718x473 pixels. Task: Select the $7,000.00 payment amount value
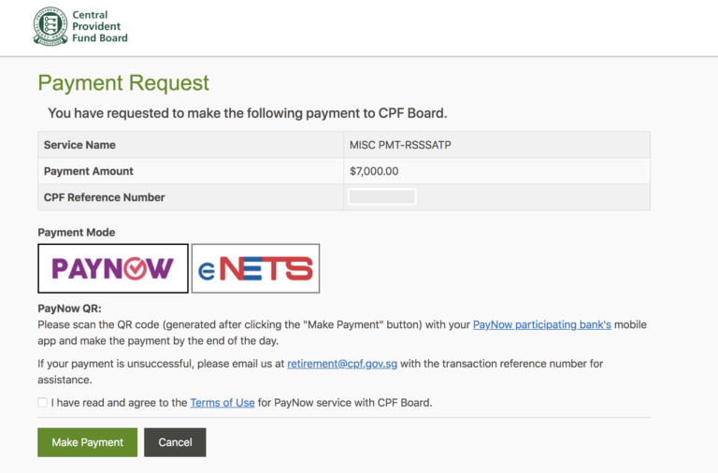click(x=374, y=171)
